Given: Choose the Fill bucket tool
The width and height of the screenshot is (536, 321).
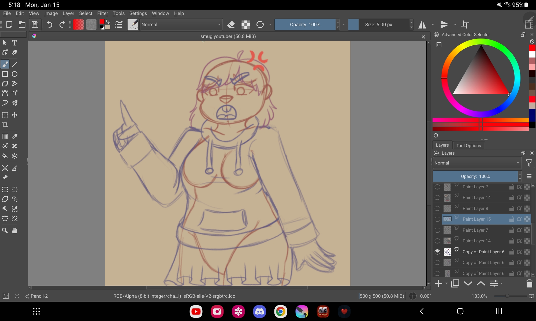Looking at the screenshot, I should coord(5,156).
